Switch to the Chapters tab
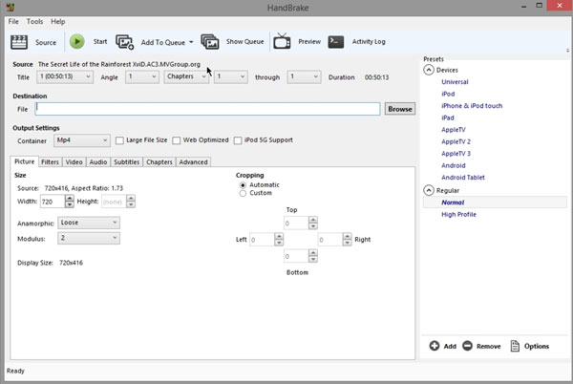The image size is (573, 384). tap(159, 161)
